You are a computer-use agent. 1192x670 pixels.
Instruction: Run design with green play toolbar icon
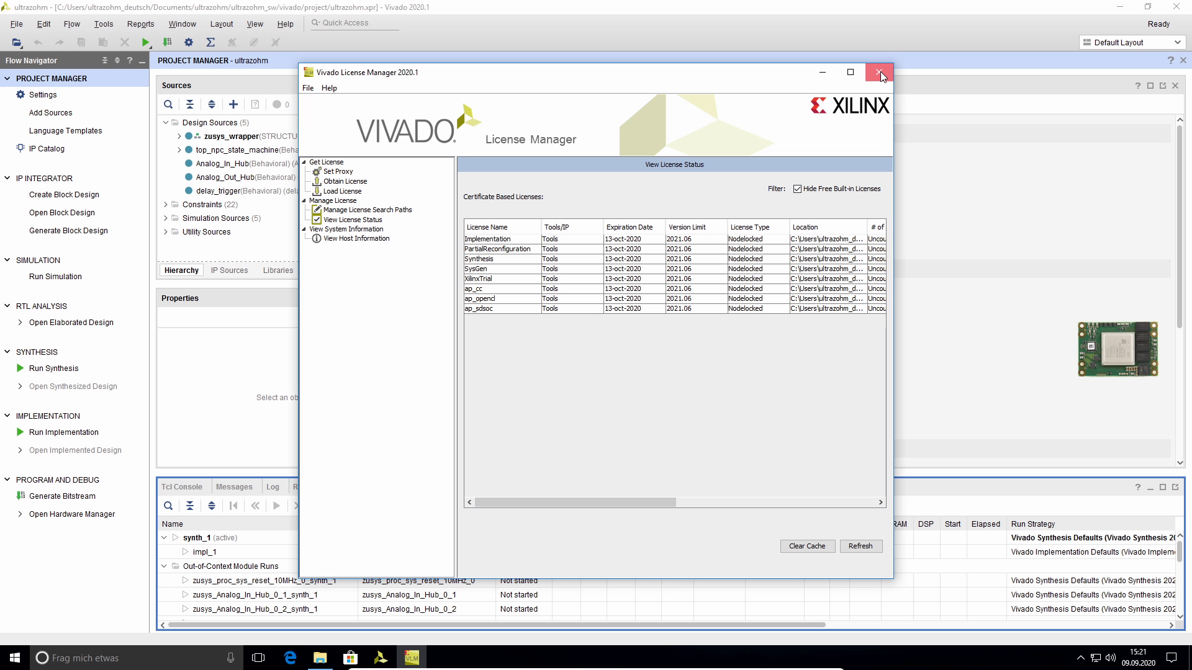pos(145,42)
